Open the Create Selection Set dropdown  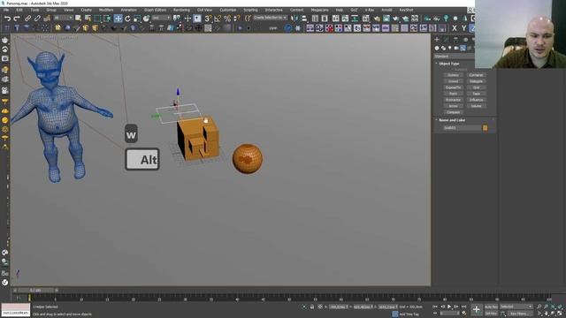270,18
